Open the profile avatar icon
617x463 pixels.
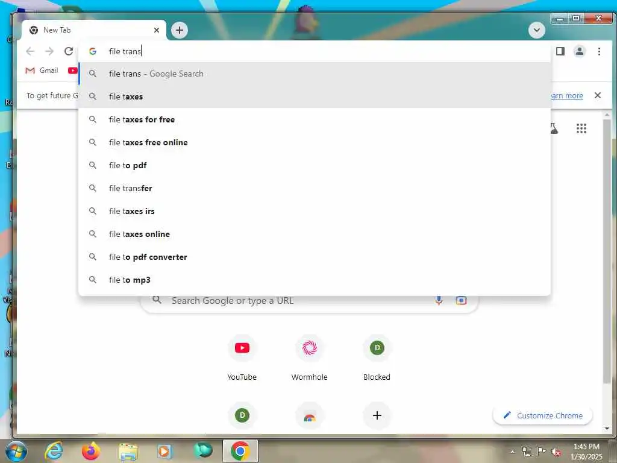click(x=580, y=51)
